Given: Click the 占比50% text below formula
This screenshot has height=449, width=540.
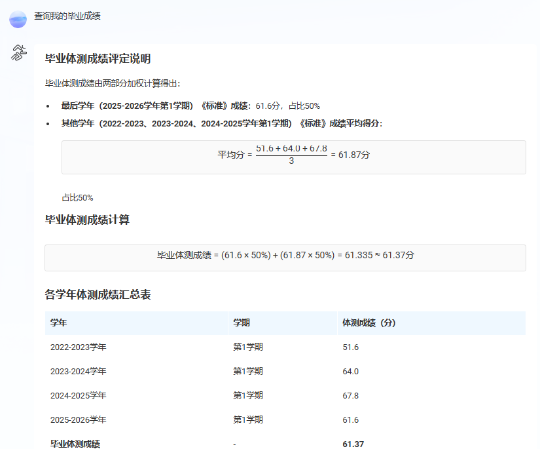Looking at the screenshot, I should pos(77,197).
